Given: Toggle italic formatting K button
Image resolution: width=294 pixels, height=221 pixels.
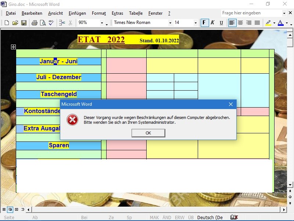Looking at the screenshot, I should (213, 23).
